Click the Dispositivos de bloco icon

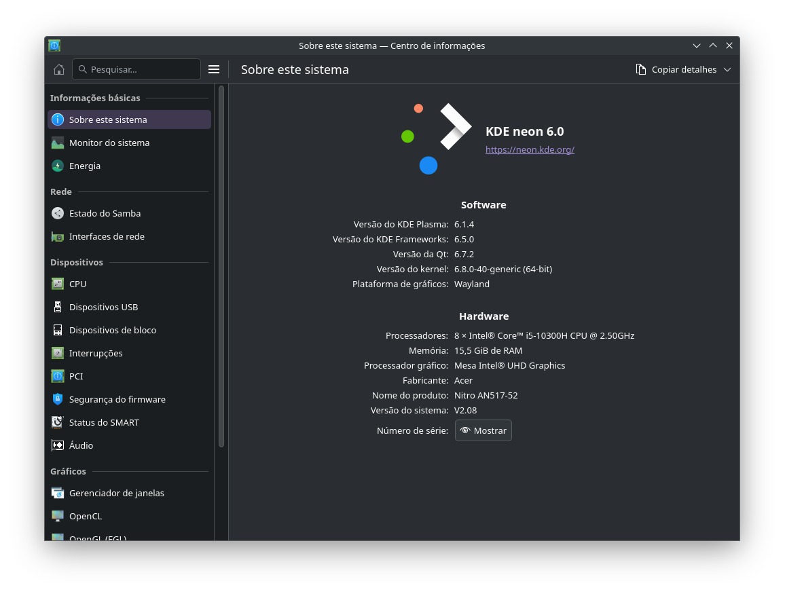58,330
